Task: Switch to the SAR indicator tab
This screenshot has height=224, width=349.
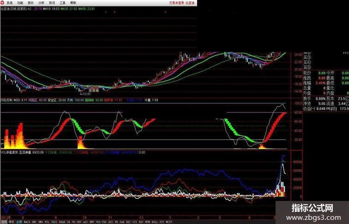Action: click(x=122, y=222)
